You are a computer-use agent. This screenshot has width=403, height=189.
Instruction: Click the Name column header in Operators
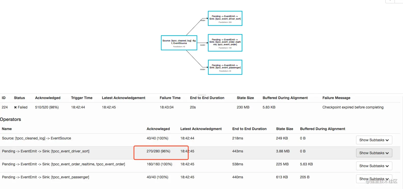(x=7, y=129)
